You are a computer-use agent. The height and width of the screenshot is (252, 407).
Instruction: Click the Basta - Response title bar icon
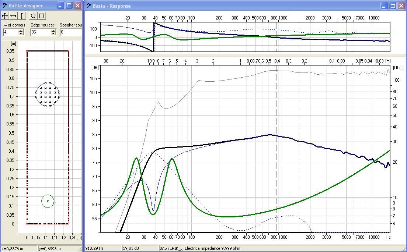pyautogui.click(x=89, y=6)
